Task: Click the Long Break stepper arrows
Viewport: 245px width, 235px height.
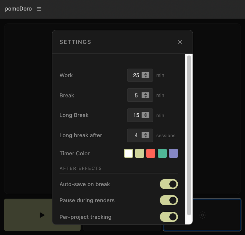Action: coord(145,115)
